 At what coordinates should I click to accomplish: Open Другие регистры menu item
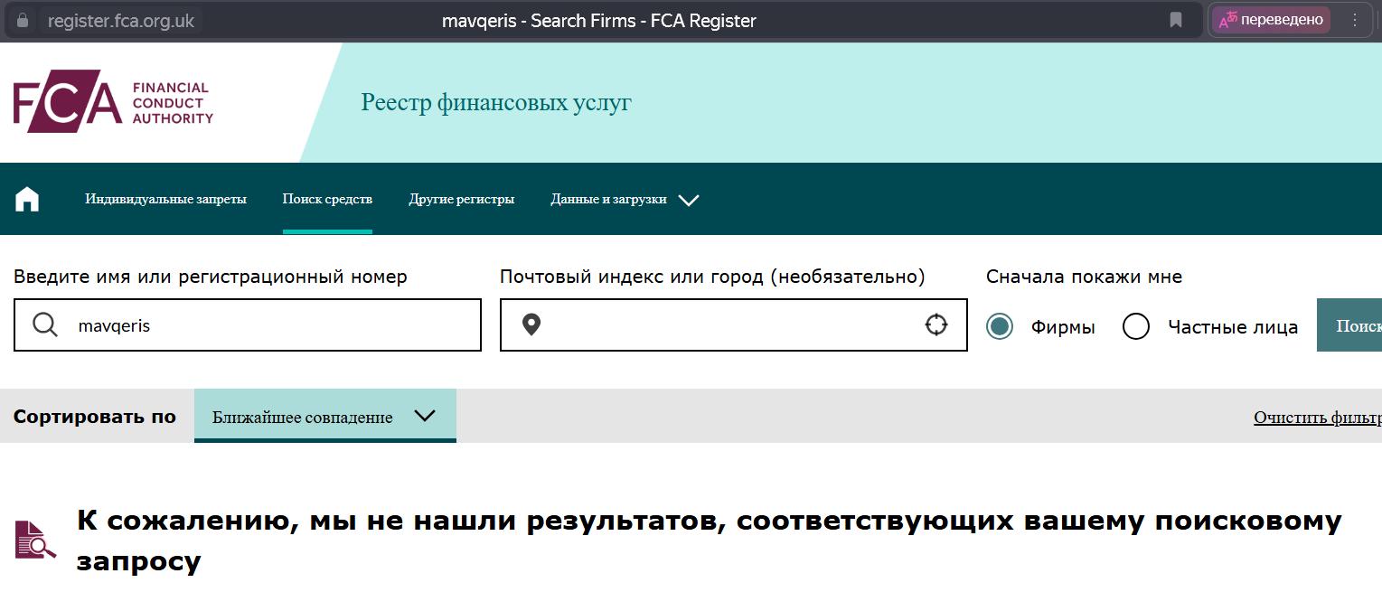point(462,199)
